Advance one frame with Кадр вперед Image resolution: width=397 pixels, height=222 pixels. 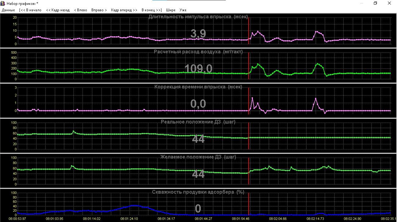124,10
